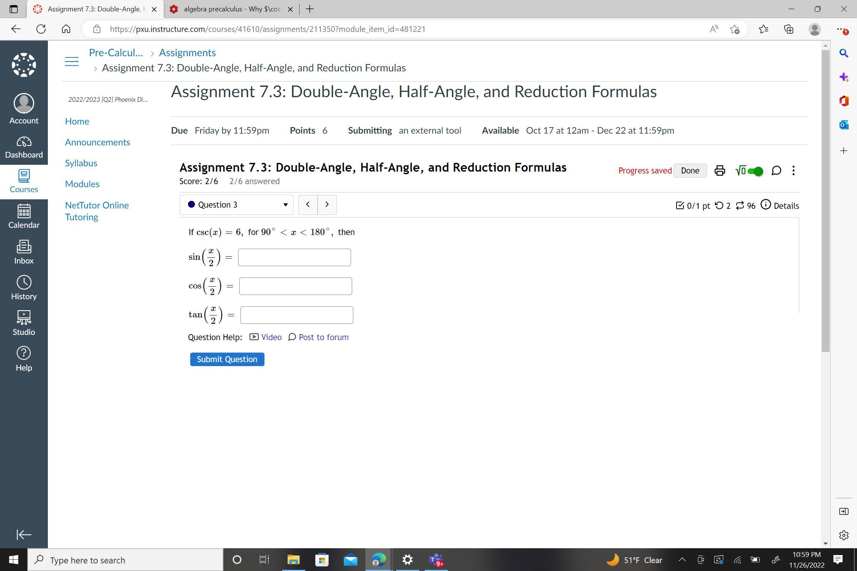The width and height of the screenshot is (857, 571).
Task: Open Studio from the global navigation
Action: tap(24, 323)
